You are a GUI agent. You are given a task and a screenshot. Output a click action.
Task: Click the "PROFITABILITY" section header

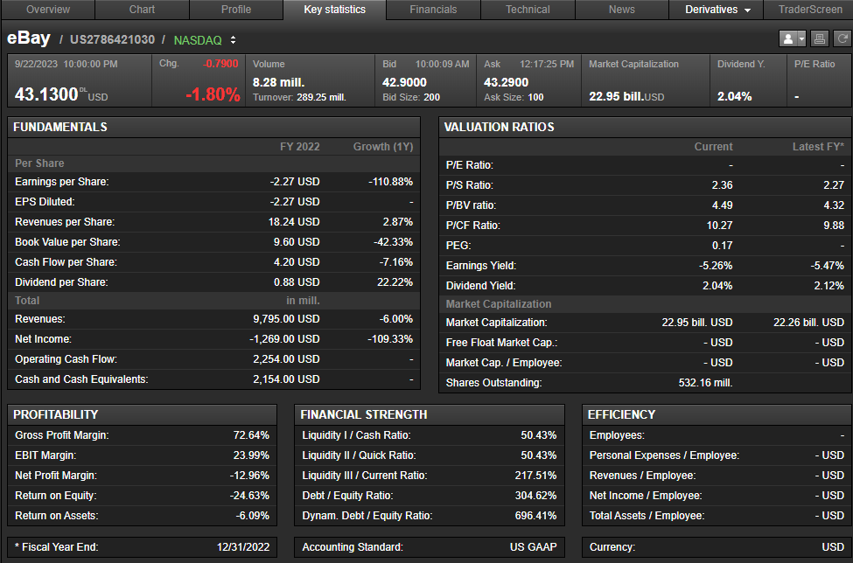pos(55,414)
